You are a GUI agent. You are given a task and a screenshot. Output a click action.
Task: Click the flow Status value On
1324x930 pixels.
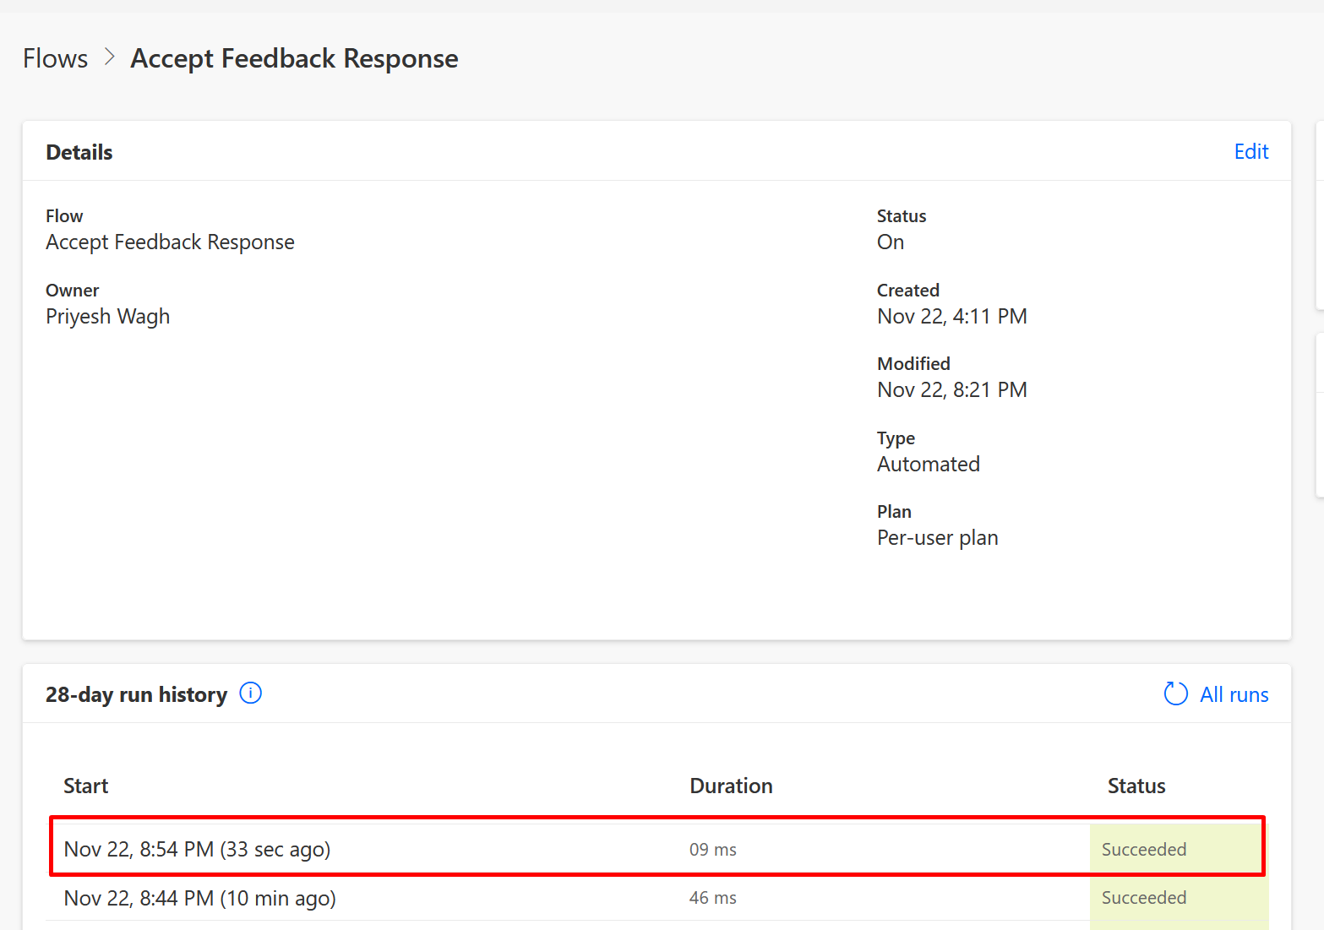[x=890, y=242]
